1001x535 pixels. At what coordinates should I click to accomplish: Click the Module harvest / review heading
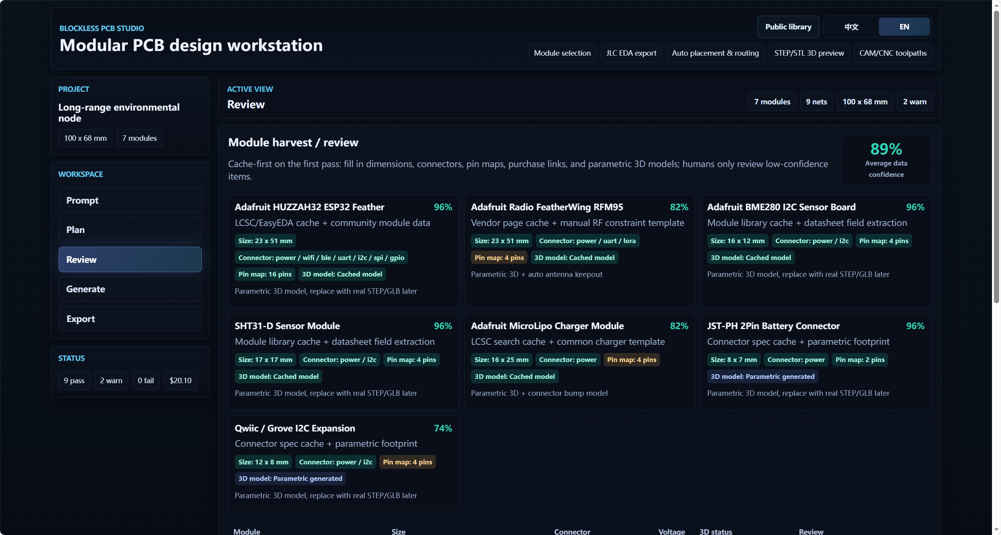coord(293,142)
